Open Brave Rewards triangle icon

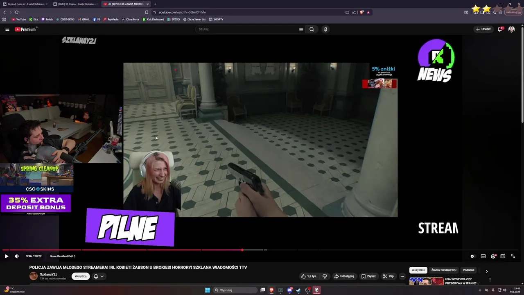368,12
